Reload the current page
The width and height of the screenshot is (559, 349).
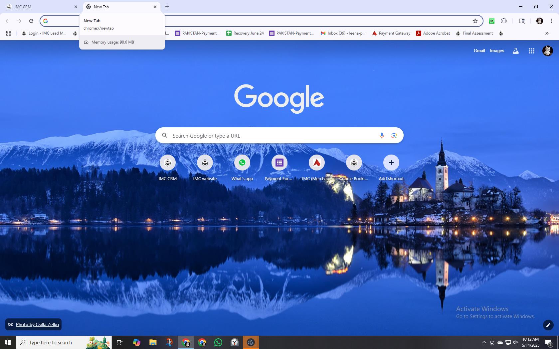coord(31,21)
